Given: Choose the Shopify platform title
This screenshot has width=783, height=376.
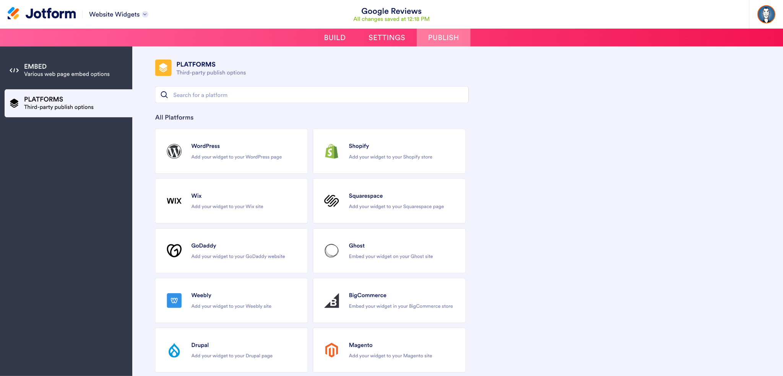Looking at the screenshot, I should click(x=359, y=146).
